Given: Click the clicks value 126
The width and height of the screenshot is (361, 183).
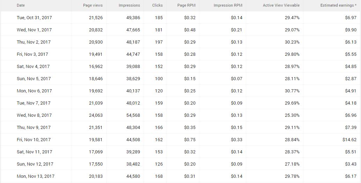Looking at the screenshot, I should [159, 164].
